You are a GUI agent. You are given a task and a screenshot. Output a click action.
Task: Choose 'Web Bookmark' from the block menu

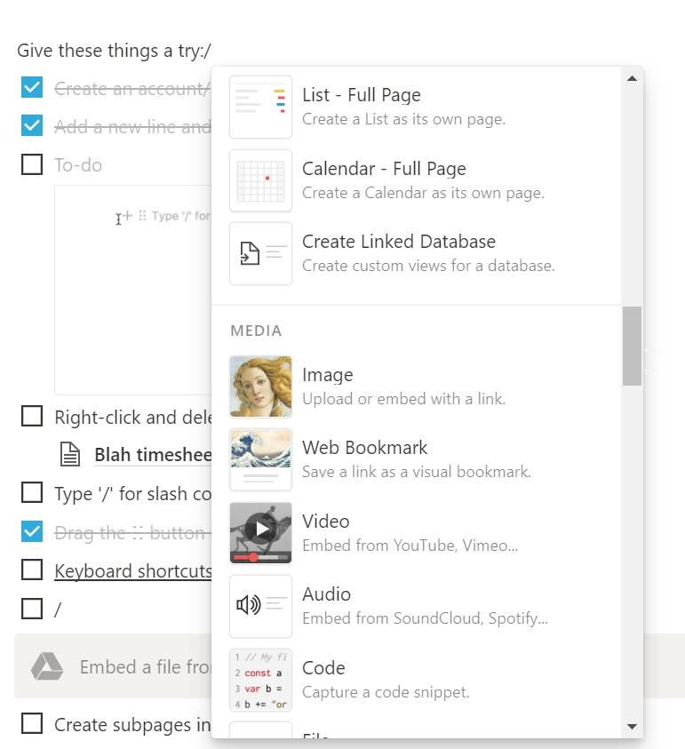364,448
